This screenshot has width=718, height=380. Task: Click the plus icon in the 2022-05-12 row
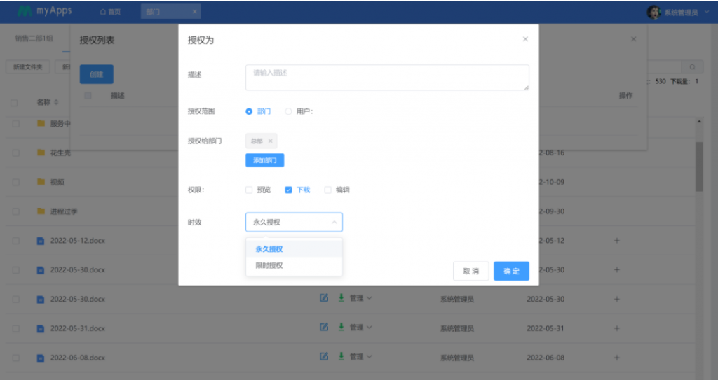tap(616, 240)
